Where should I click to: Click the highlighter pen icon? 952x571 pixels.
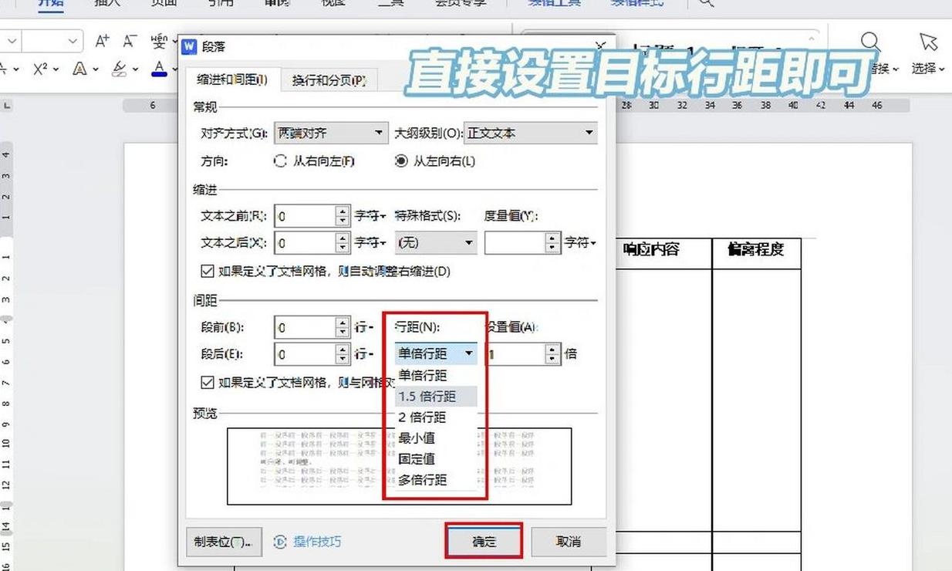120,69
